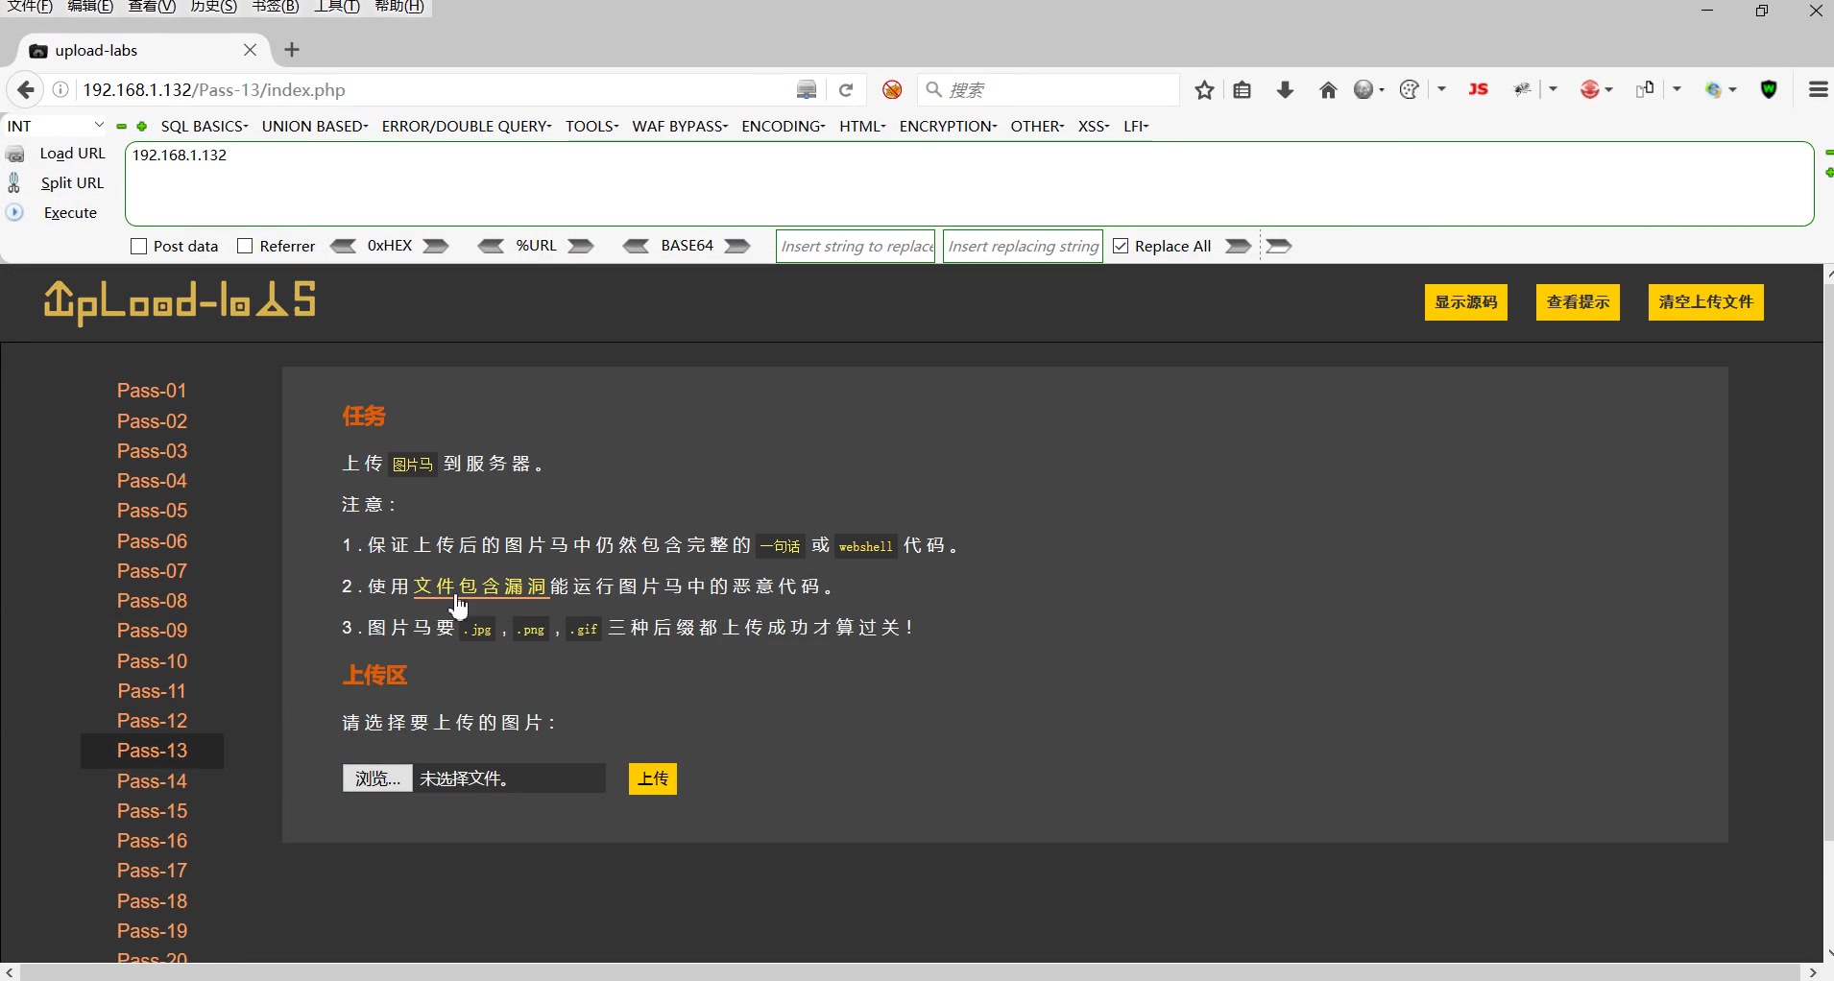Click the %URL encode right arrow

point(581,246)
